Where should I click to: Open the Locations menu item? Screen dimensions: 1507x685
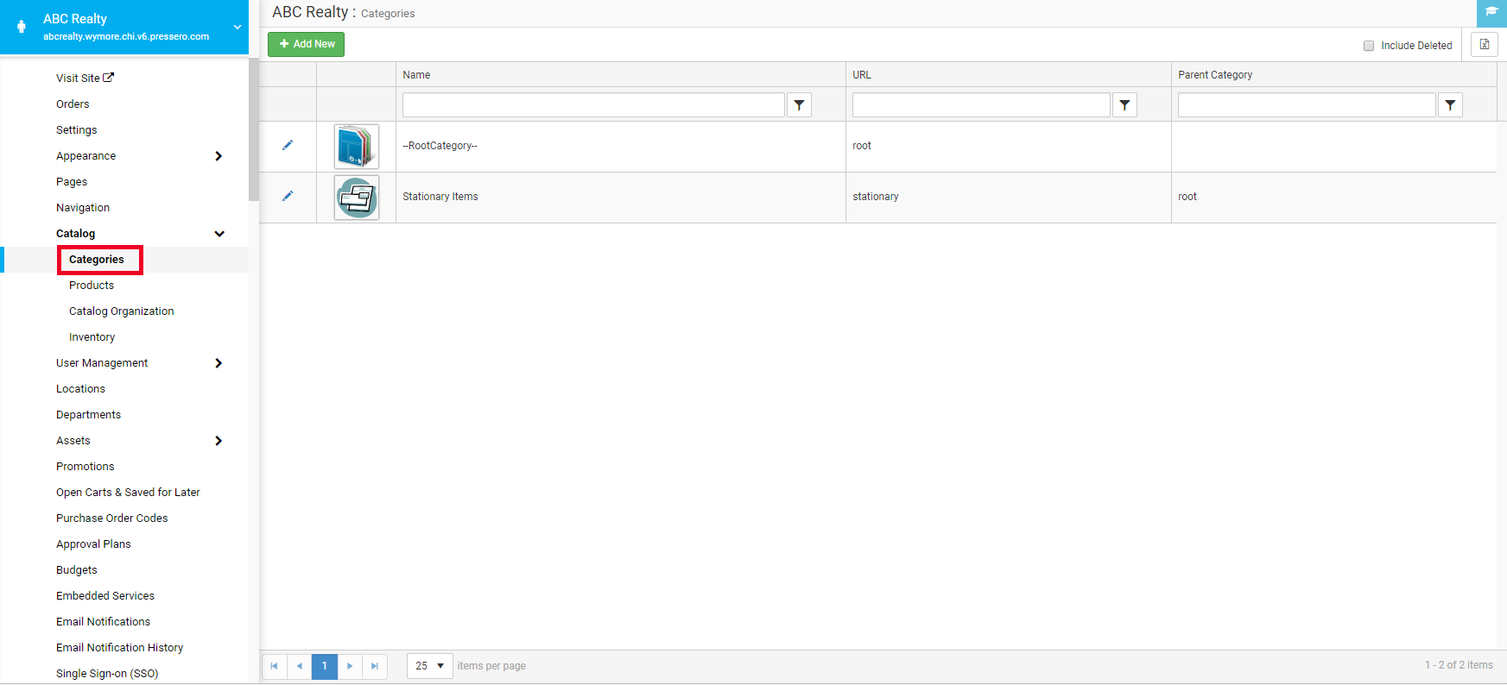click(80, 389)
